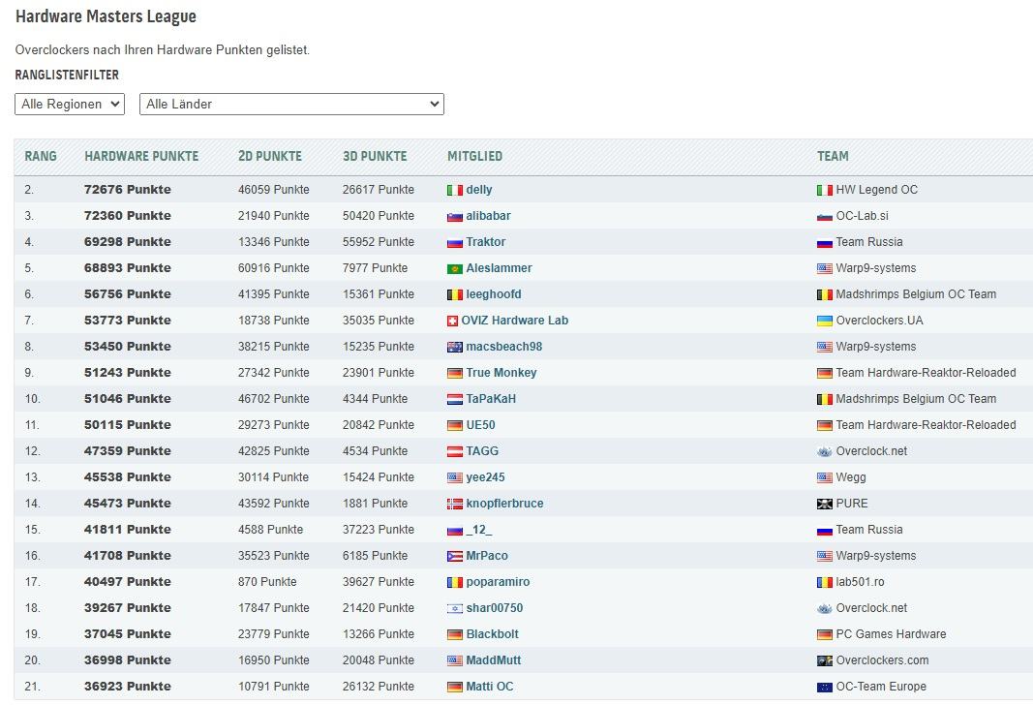Viewport: 1033px width, 705px height.
Task: Click the Slovenian flag beside alibabar
Action: click(x=455, y=217)
